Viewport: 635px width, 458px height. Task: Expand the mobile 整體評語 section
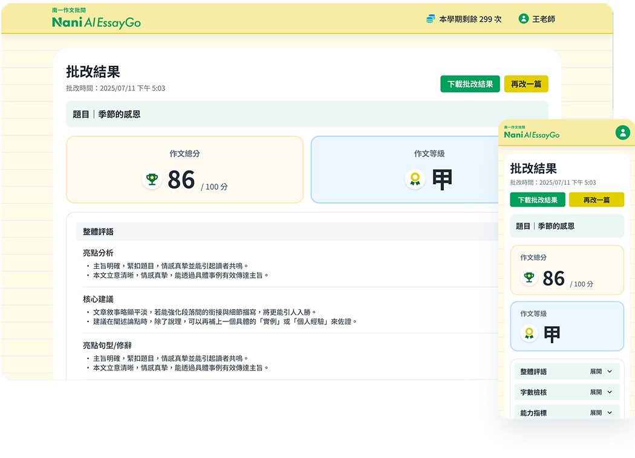[567, 372]
